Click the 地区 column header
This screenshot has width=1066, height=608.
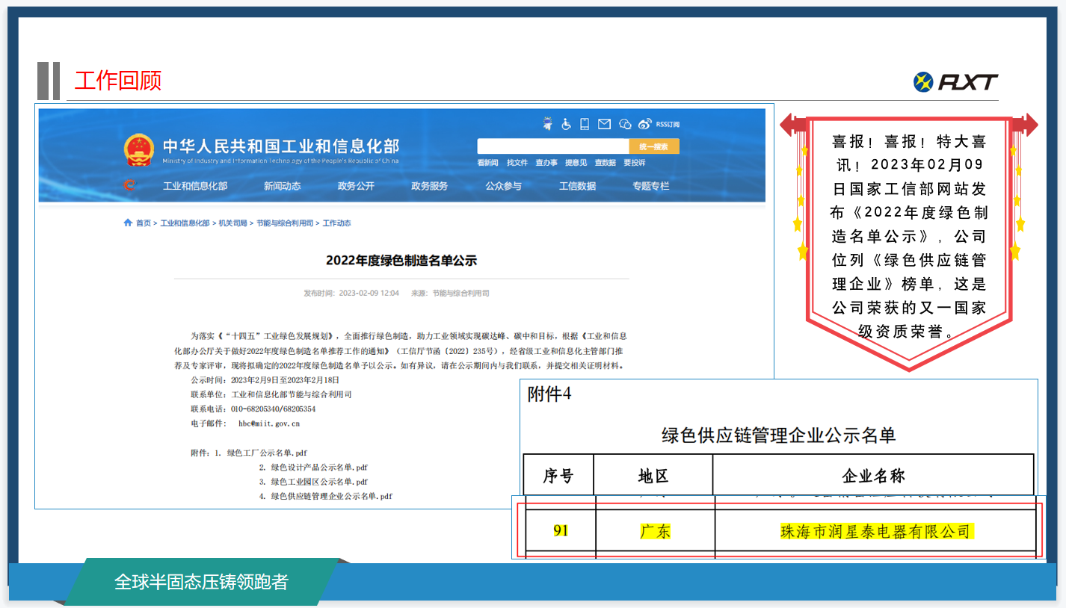653,475
